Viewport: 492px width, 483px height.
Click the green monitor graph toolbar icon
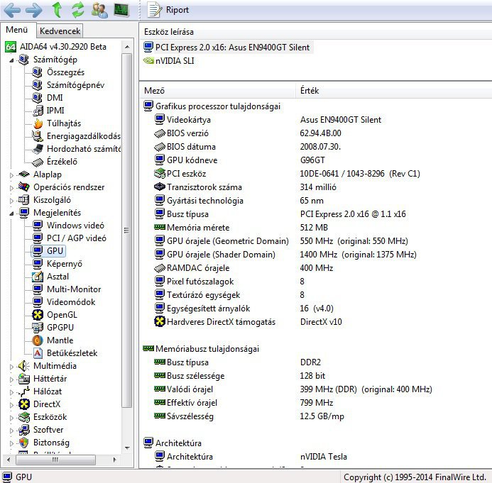click(x=121, y=10)
